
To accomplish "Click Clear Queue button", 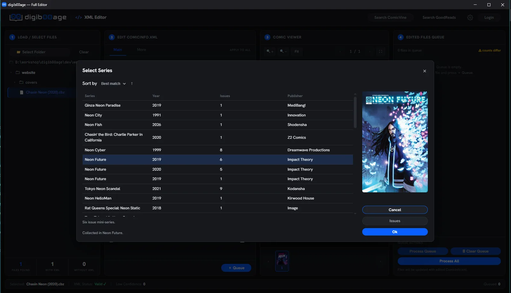I will tap(475, 251).
